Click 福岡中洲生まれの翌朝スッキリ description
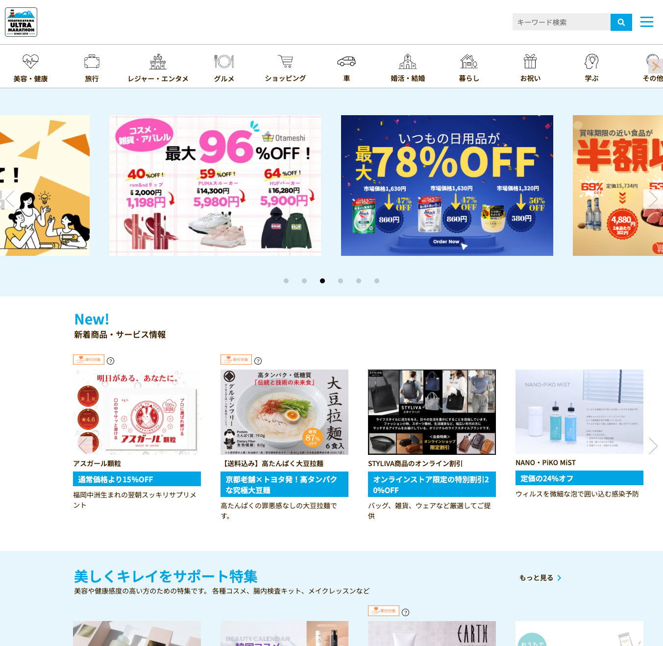Screen dimensions: 663x646 135,500
